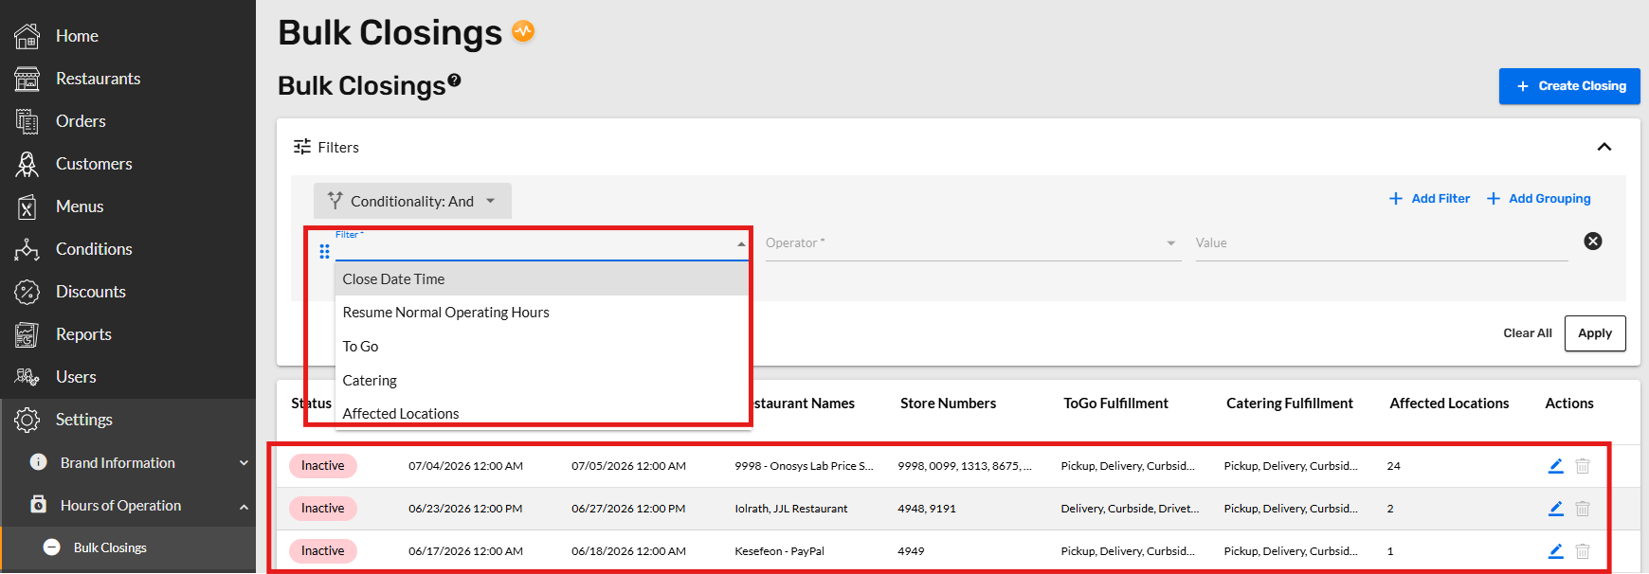
Task: Click the Settings gear icon
Action: tap(27, 420)
